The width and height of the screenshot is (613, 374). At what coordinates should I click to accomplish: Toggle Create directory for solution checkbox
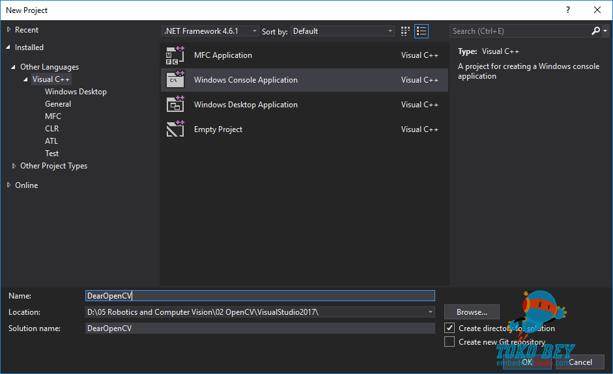[449, 328]
